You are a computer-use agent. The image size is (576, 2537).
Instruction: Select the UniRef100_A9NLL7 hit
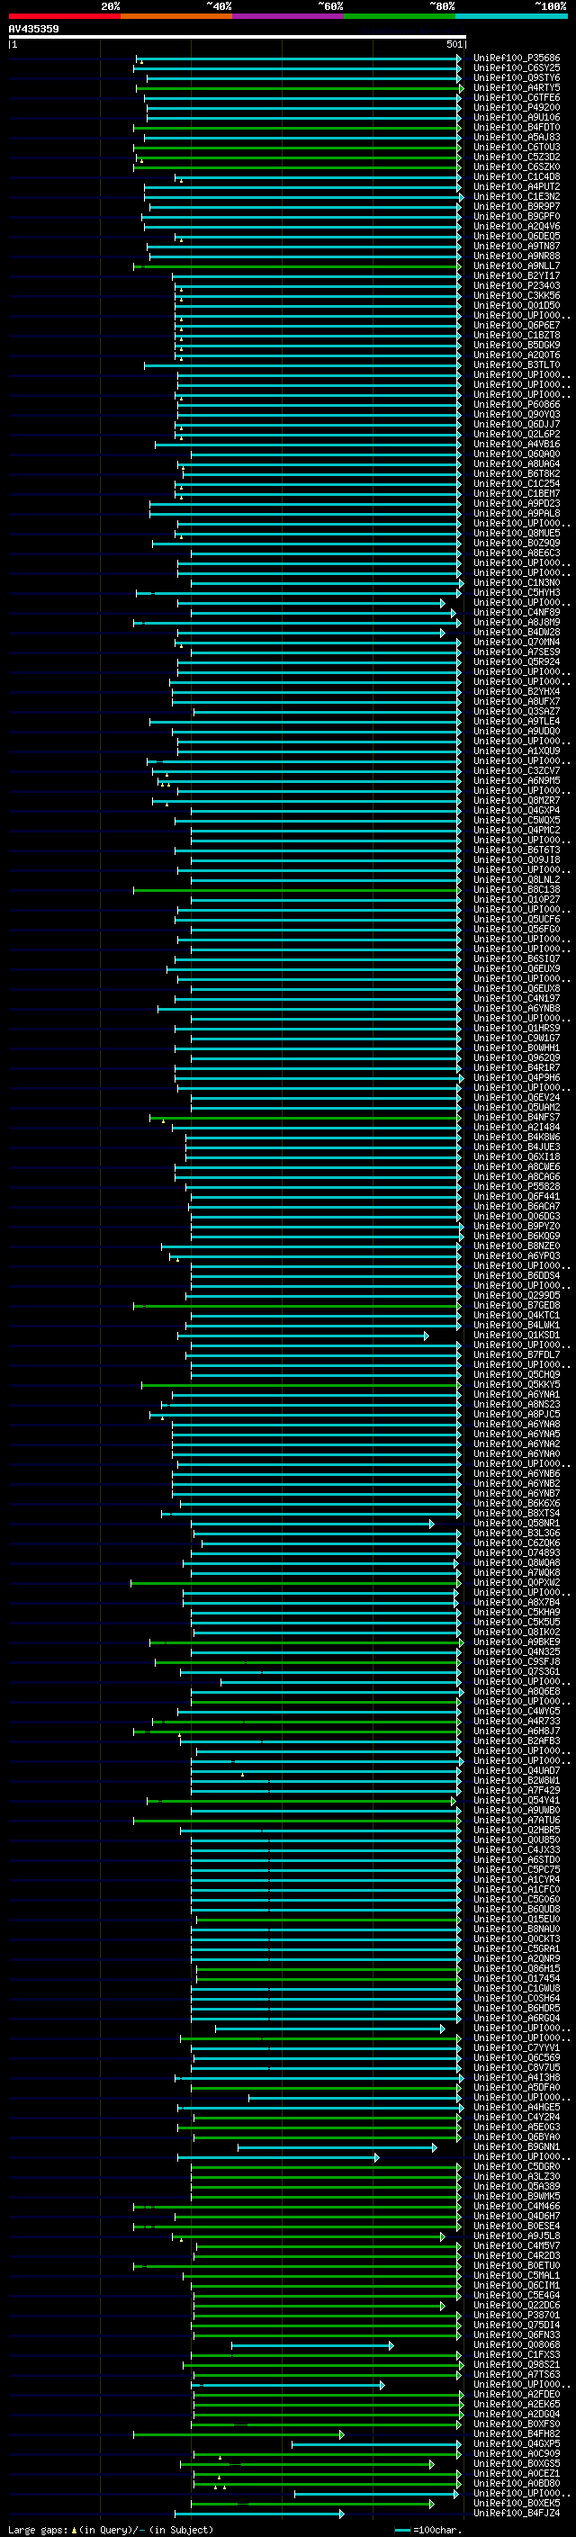517,265
